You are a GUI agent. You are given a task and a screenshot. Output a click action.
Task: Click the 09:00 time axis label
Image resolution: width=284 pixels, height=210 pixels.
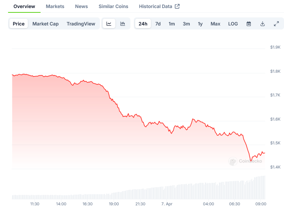pyautogui.click(x=261, y=204)
